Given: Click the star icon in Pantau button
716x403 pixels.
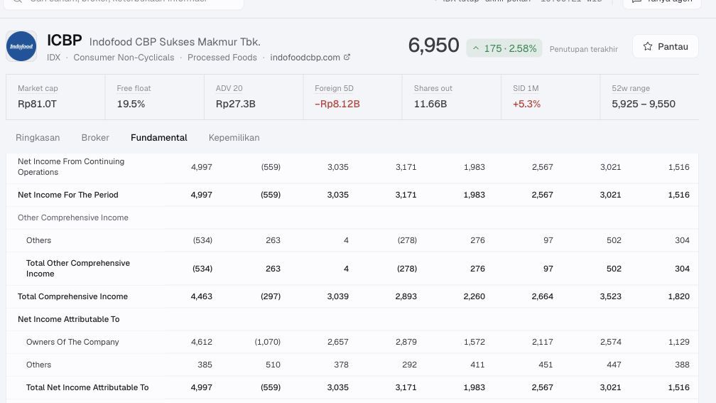Looking at the screenshot, I should (648, 46).
